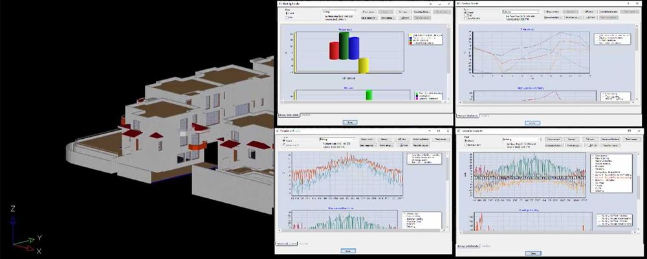Open the Building dropdown in the bottom-right window
Image resolution: width=647 pixels, height=259 pixels.
[521, 139]
